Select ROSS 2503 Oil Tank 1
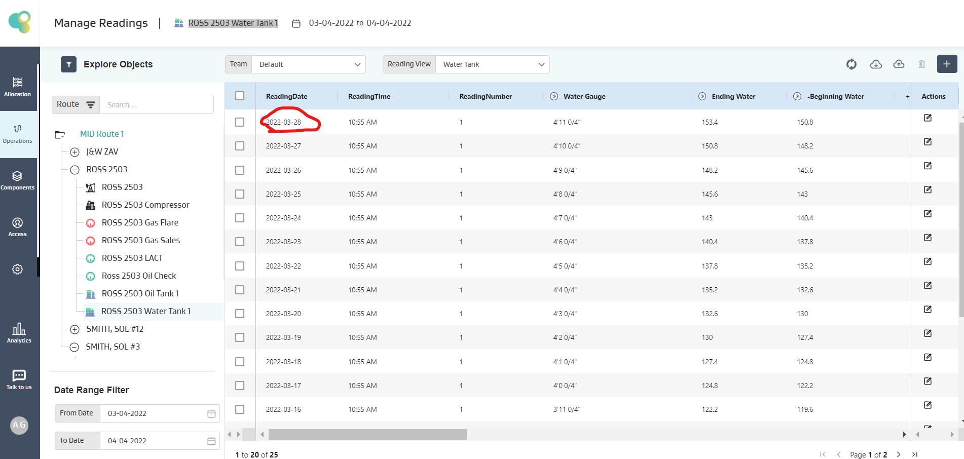 (x=140, y=294)
